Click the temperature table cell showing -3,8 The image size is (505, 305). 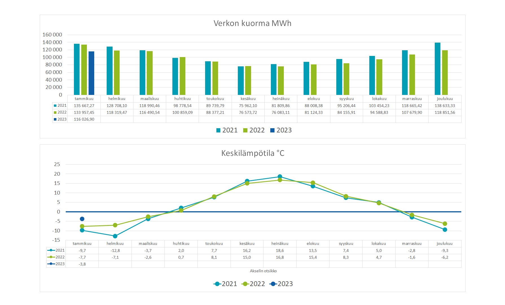pos(82,264)
